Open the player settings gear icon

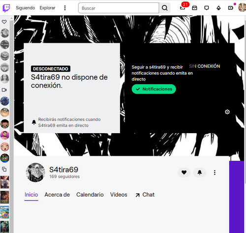[x=227, y=112]
